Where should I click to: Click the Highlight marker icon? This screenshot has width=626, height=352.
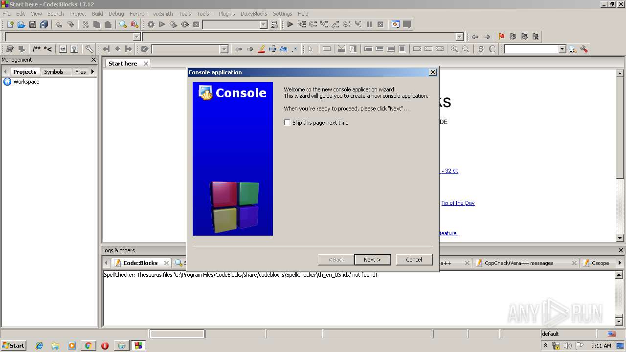pos(261,49)
